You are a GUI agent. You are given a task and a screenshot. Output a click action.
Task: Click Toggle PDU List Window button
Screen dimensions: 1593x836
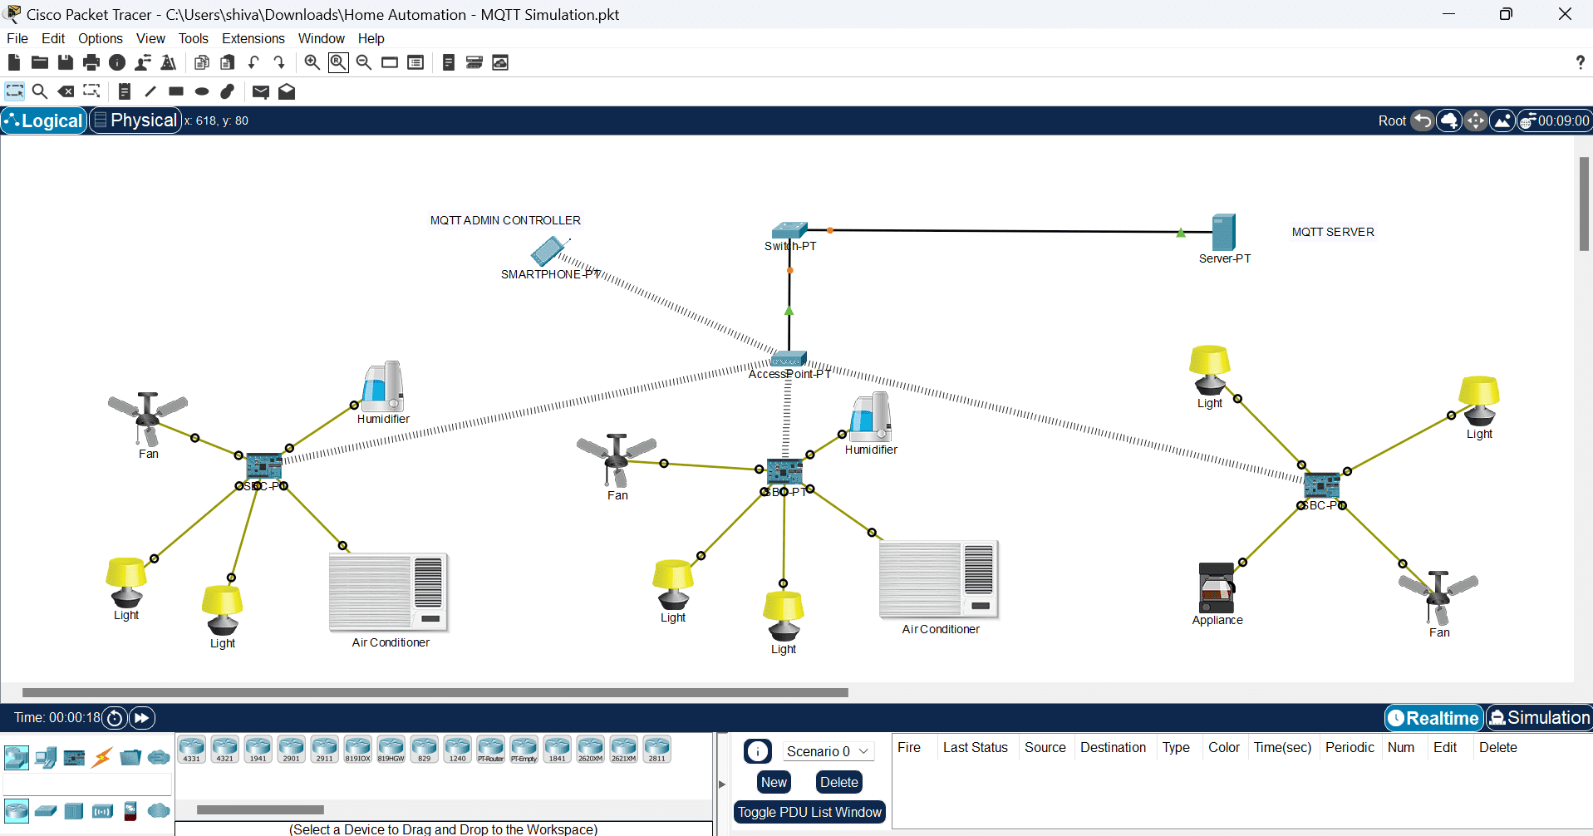tap(809, 812)
